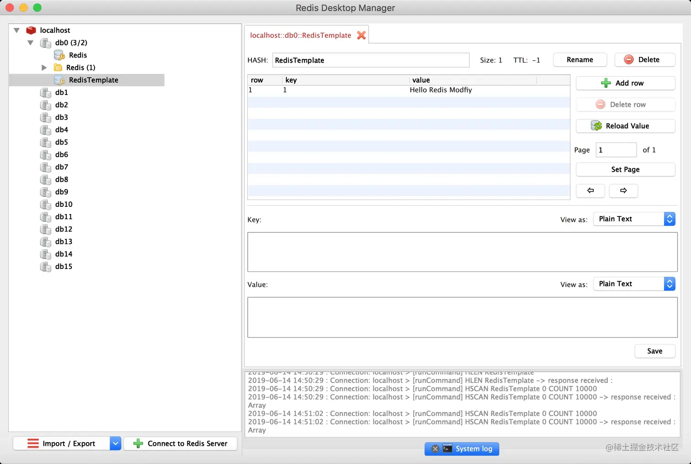The image size is (691, 464).
Task: Click the Set Page button
Action: tap(626, 169)
